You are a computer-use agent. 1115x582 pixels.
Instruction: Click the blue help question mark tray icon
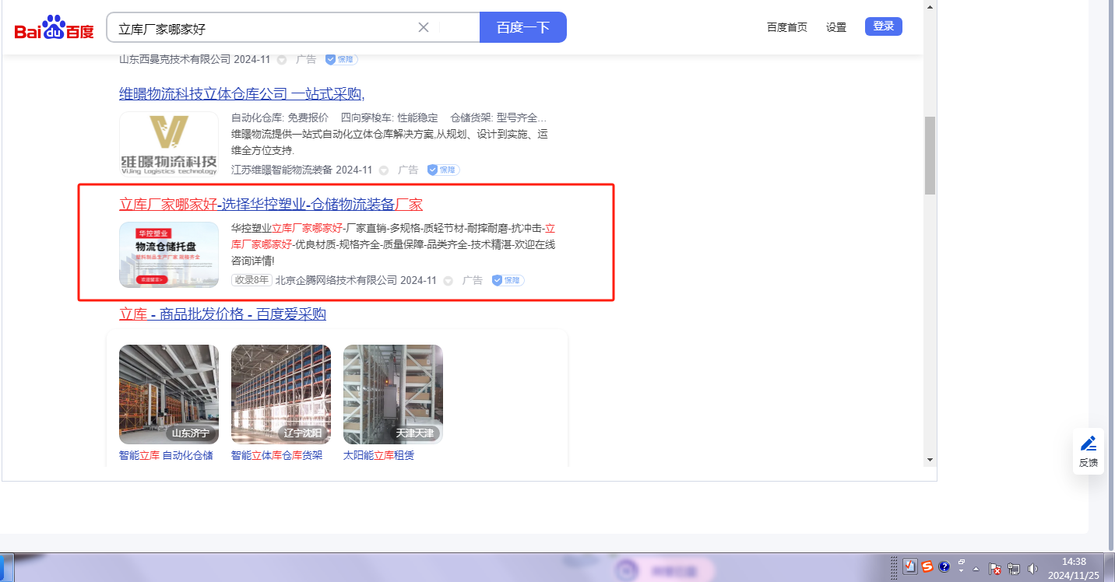tap(944, 566)
